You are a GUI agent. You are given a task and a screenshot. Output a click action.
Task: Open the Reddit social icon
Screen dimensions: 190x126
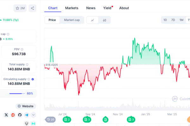[x=13, y=115]
